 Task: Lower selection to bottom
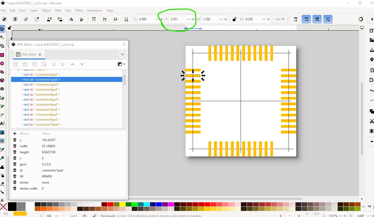126,19
